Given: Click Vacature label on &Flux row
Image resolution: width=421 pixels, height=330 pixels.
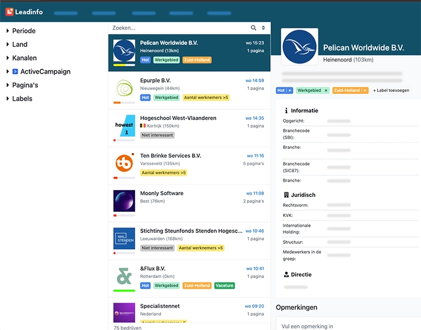Looking at the screenshot, I should click(225, 285).
